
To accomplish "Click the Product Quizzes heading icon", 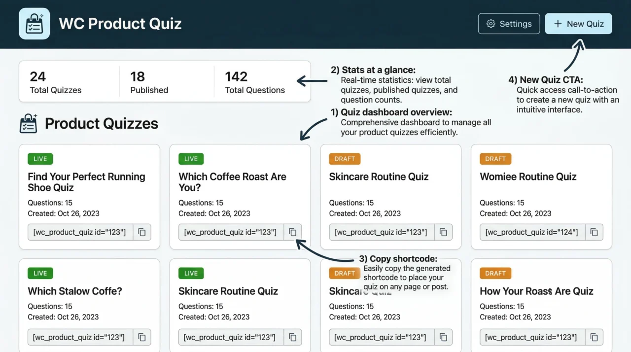I will pos(29,124).
